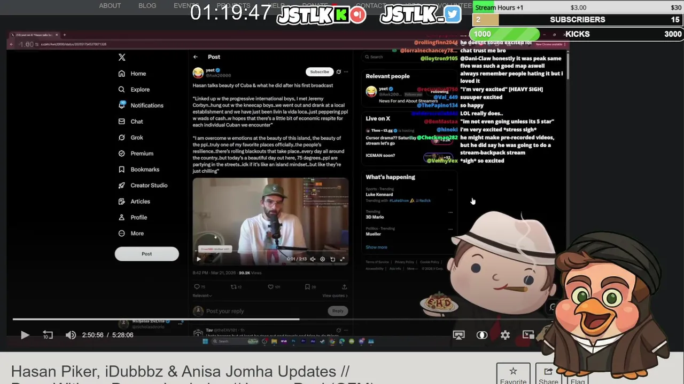Play the stream replay video

tap(25, 335)
